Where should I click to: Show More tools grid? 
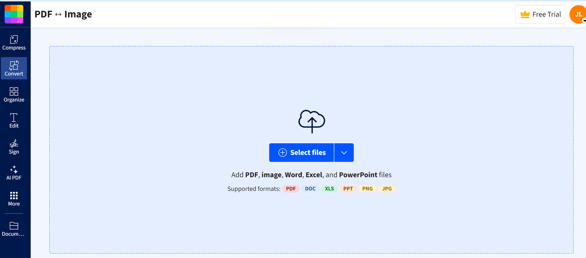[x=14, y=199]
